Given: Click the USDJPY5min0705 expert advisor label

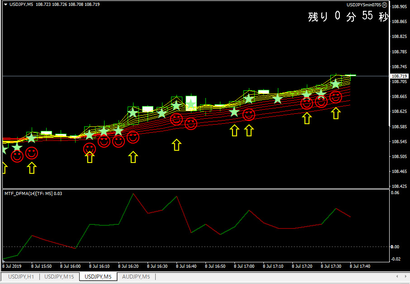Looking at the screenshot, I should pos(364,5).
